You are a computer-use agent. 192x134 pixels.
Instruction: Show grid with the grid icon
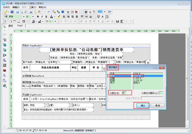[86, 12]
